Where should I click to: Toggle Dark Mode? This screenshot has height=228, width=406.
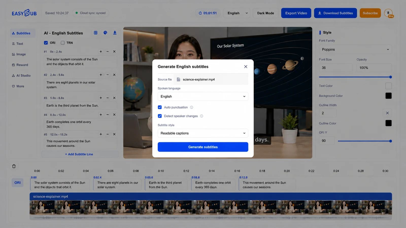pyautogui.click(x=265, y=13)
